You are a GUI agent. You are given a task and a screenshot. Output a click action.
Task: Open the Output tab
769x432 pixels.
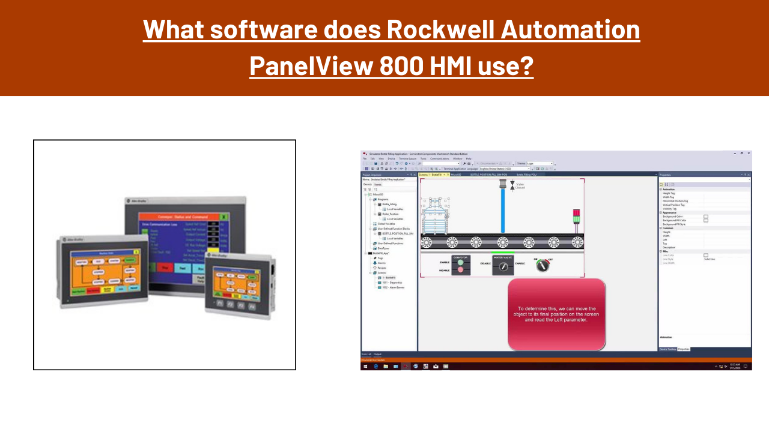(x=377, y=354)
